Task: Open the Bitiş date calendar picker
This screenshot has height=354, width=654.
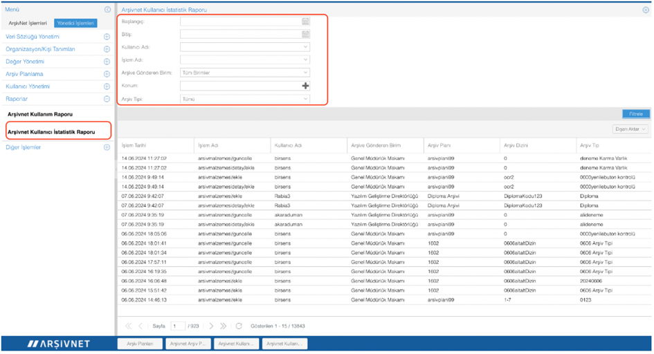Action: pyautogui.click(x=305, y=35)
